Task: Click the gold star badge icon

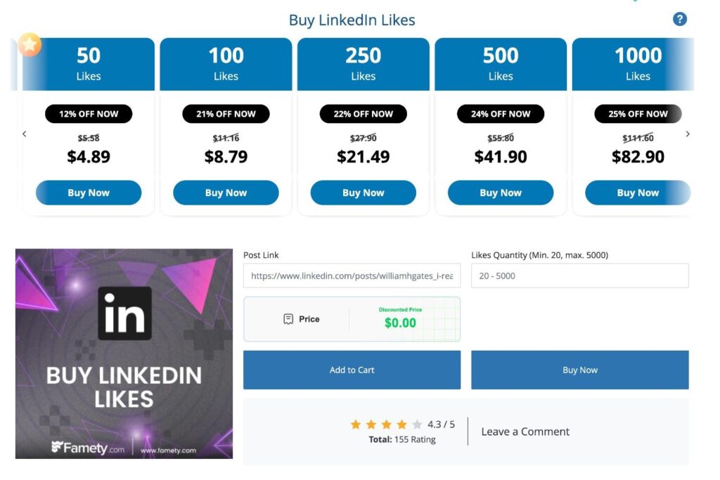Action: tap(30, 44)
